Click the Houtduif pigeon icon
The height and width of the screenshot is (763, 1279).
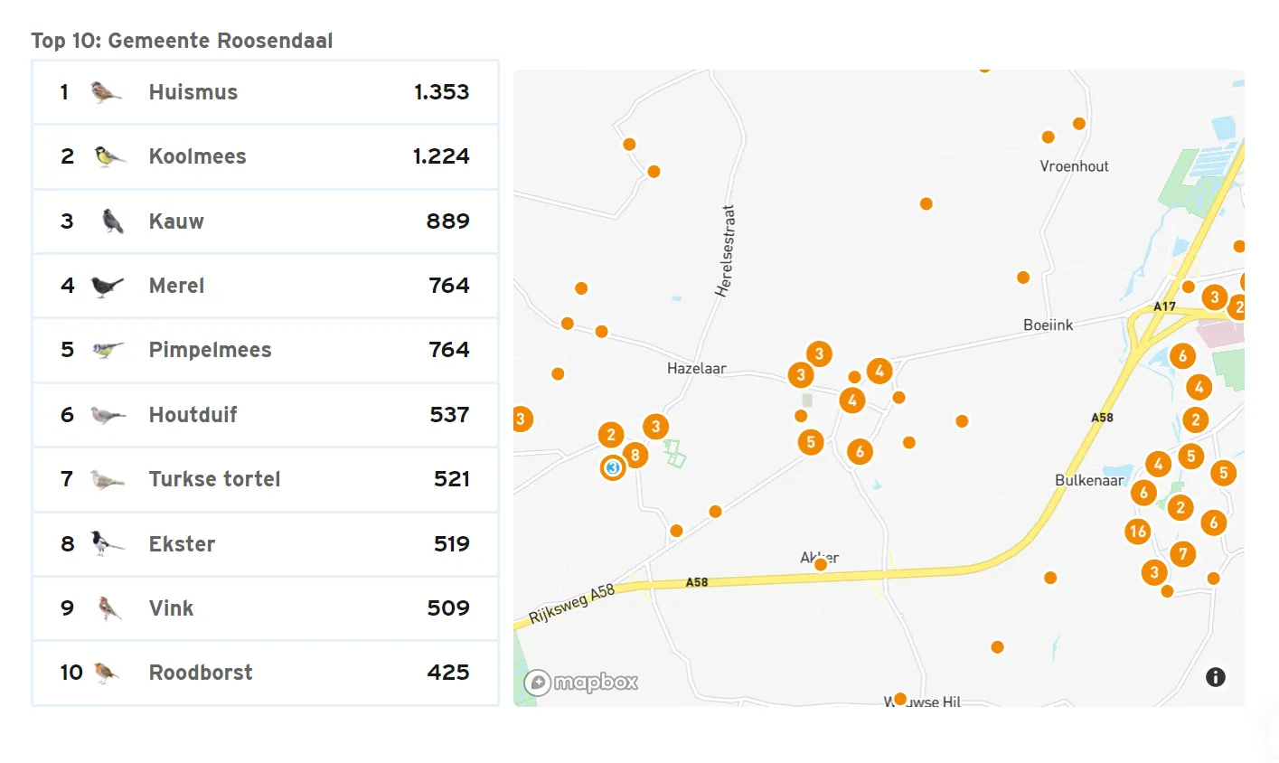(x=108, y=415)
